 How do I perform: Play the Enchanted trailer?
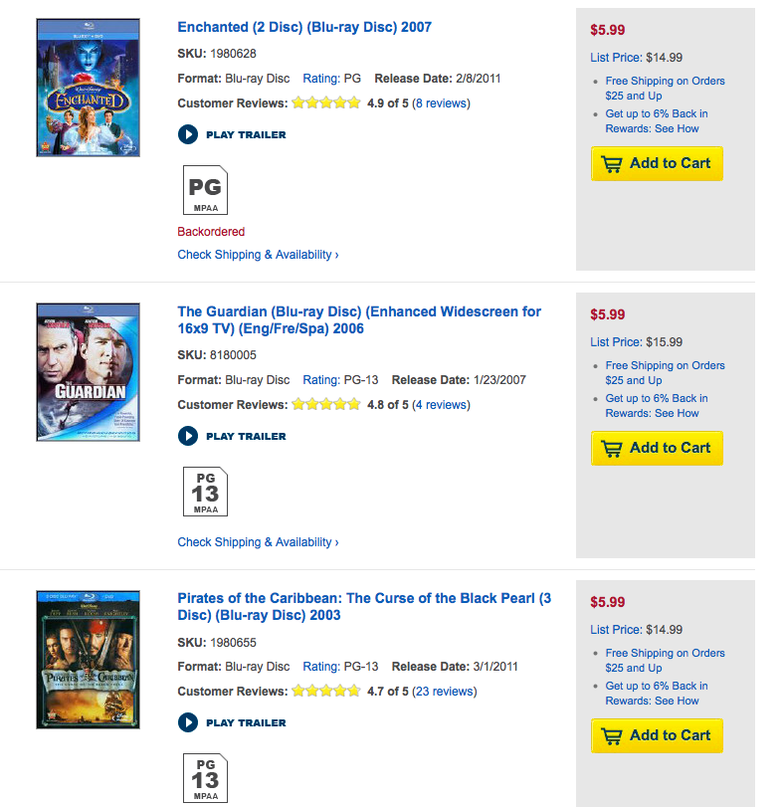coord(232,134)
